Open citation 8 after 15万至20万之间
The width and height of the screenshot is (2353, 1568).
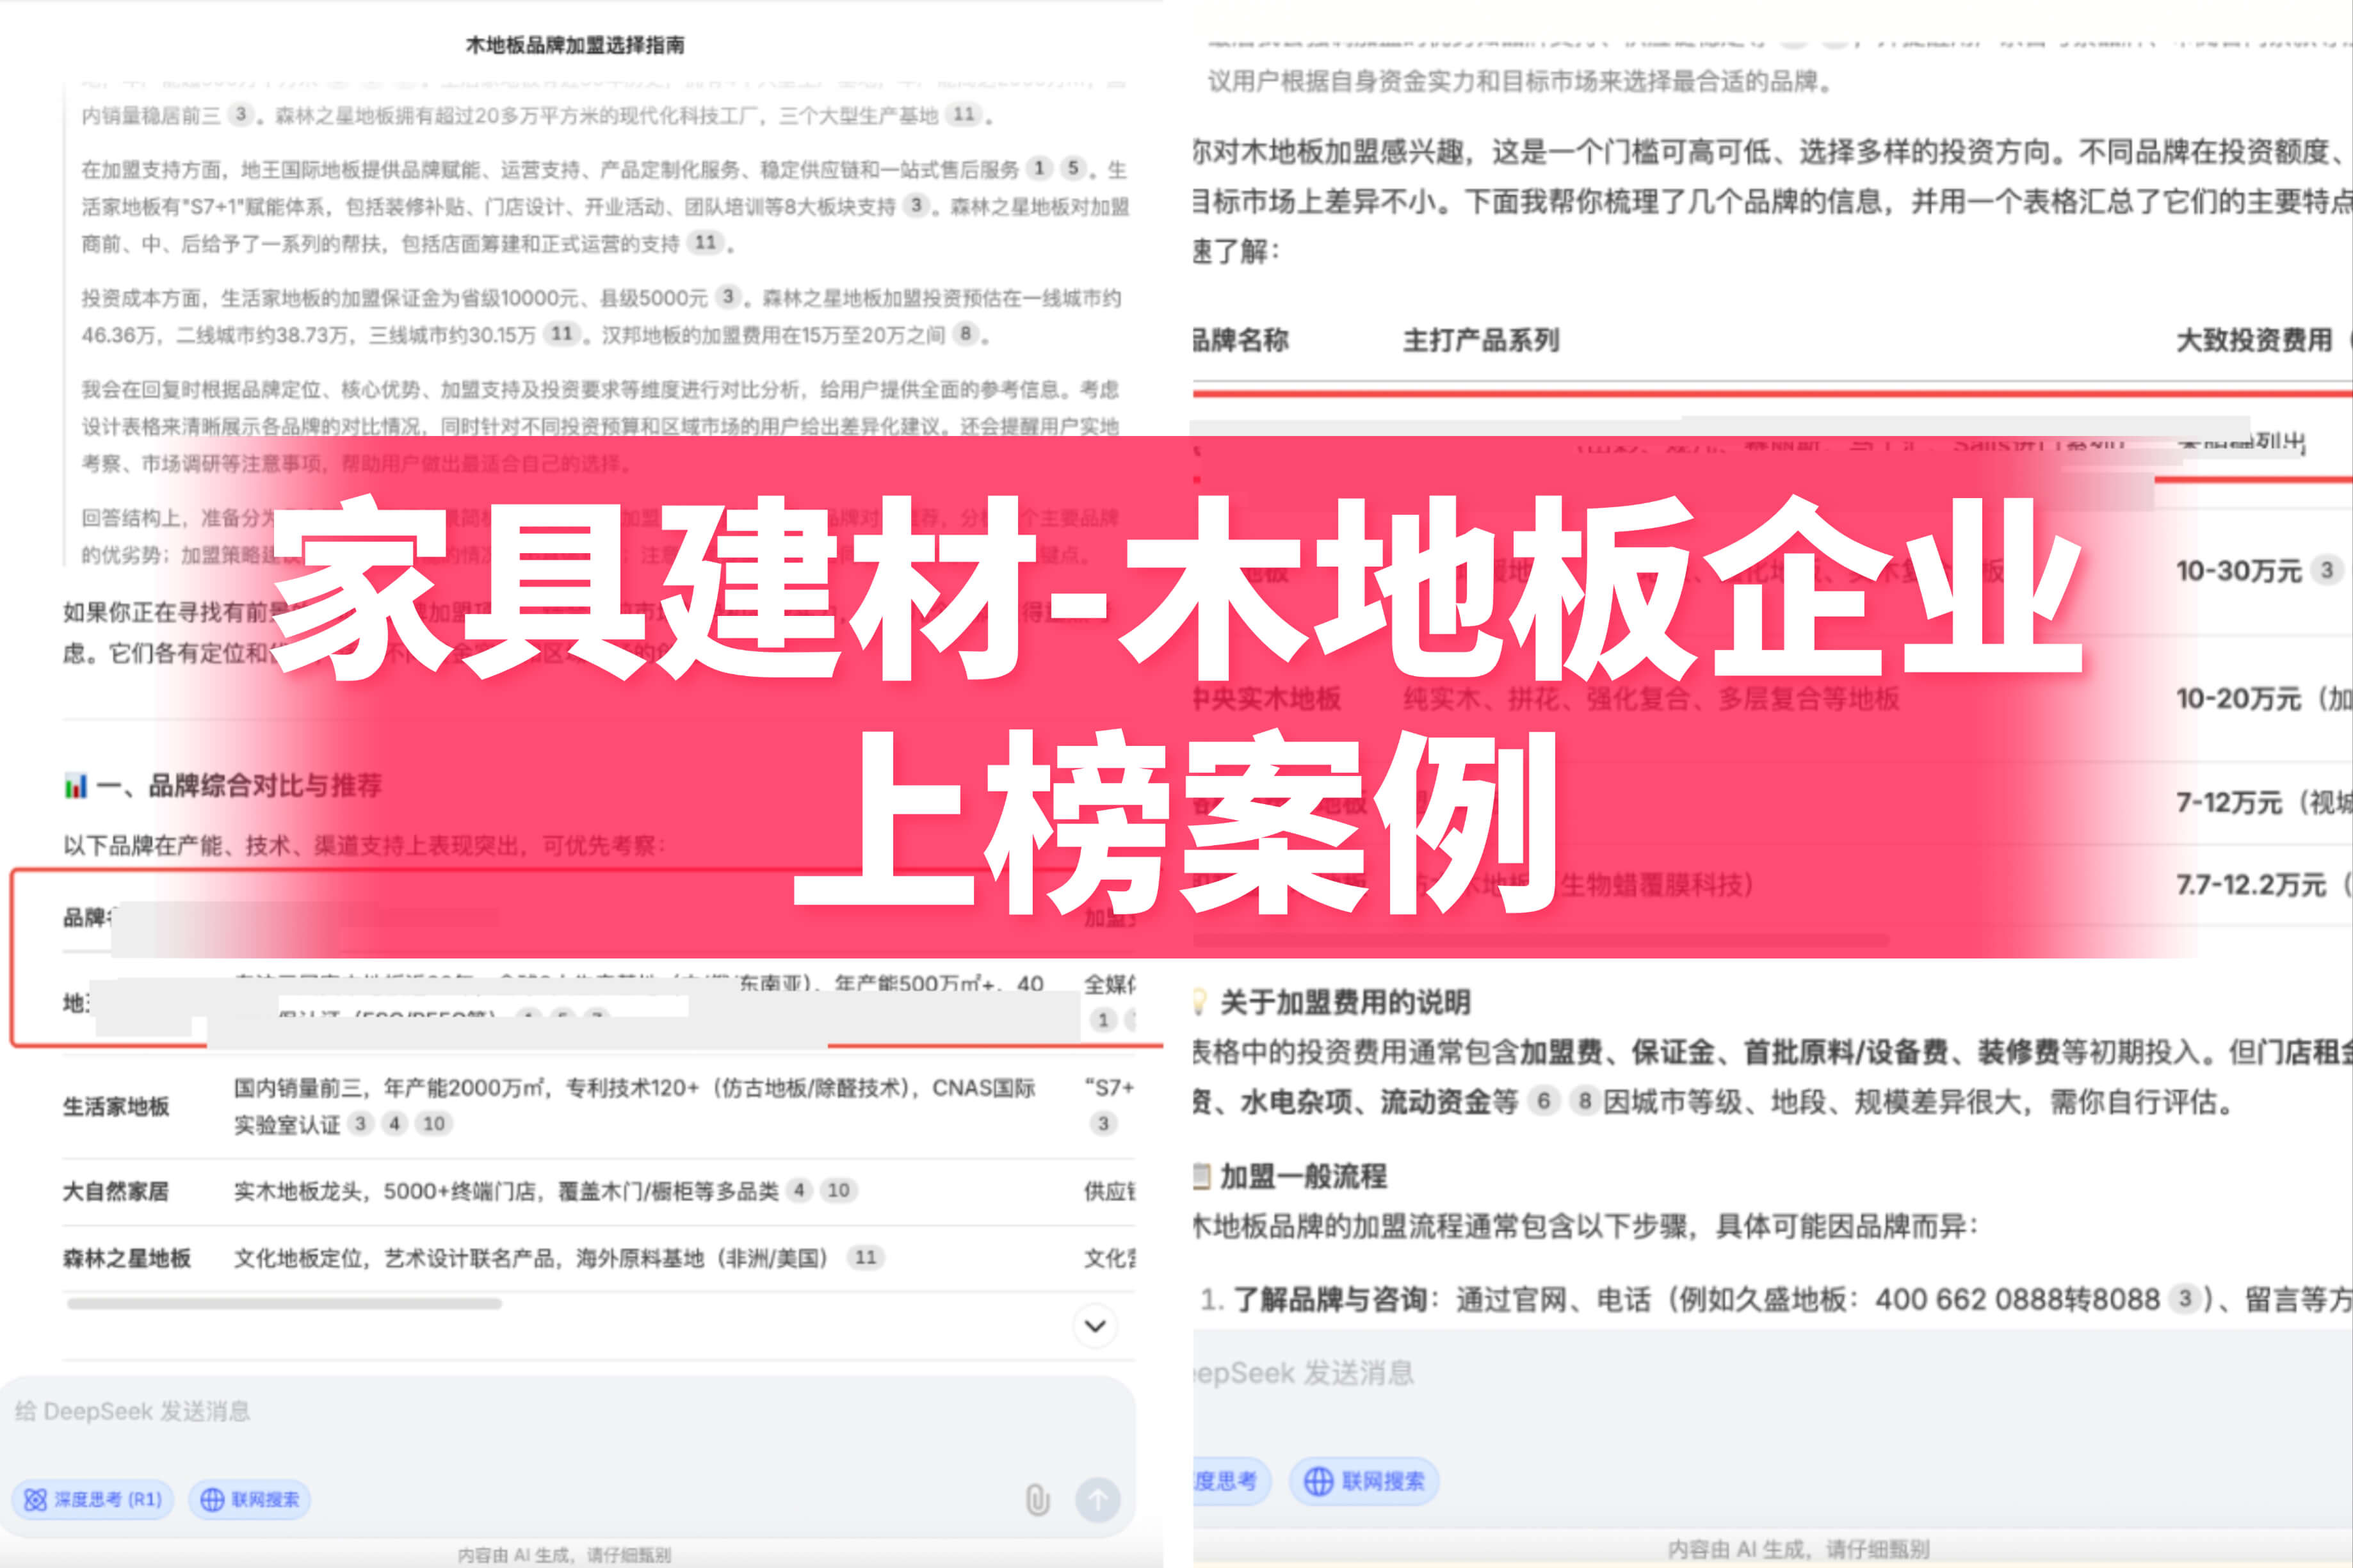pyautogui.click(x=964, y=334)
